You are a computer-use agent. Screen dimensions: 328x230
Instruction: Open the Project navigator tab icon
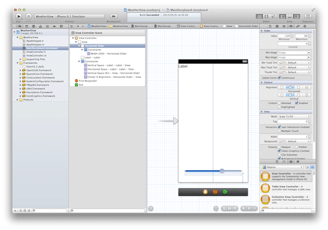click(20, 26)
